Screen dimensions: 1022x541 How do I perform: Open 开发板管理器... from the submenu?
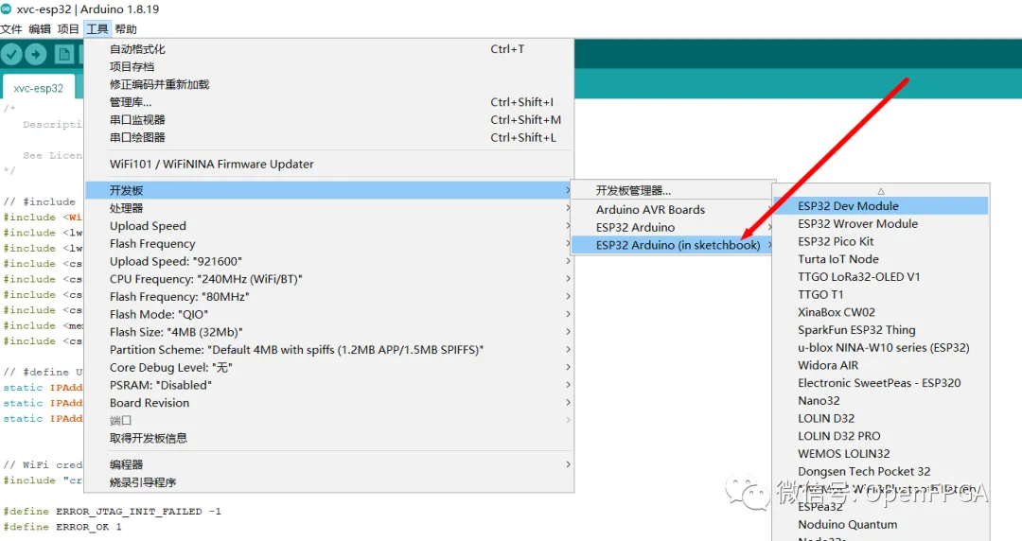coord(674,190)
